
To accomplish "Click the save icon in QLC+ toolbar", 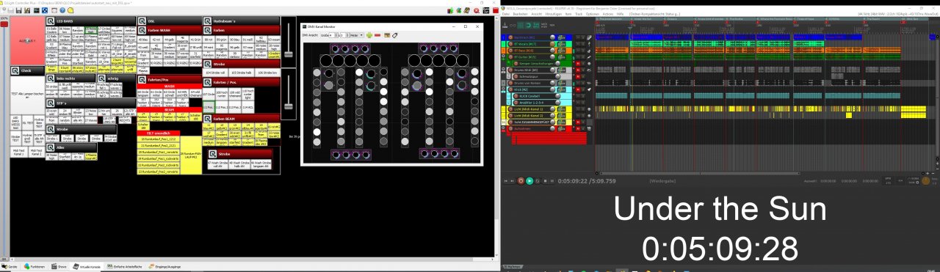I will pos(18,11).
